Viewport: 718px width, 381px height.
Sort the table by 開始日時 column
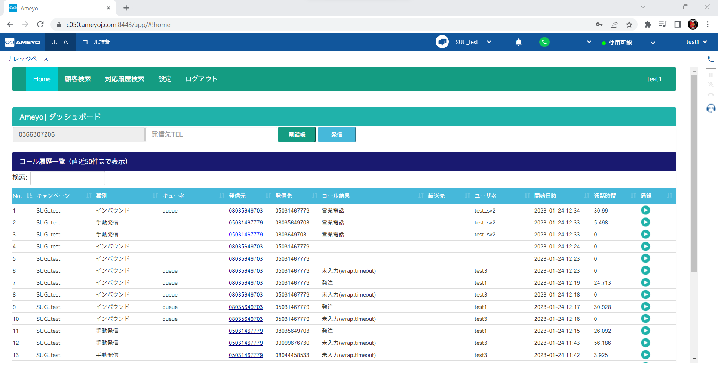pos(545,196)
